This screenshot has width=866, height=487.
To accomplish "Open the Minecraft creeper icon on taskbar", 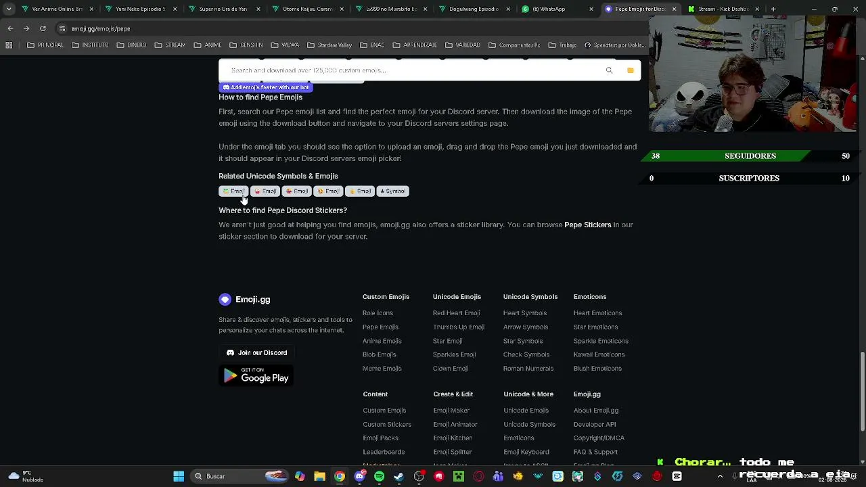I will coord(459,476).
